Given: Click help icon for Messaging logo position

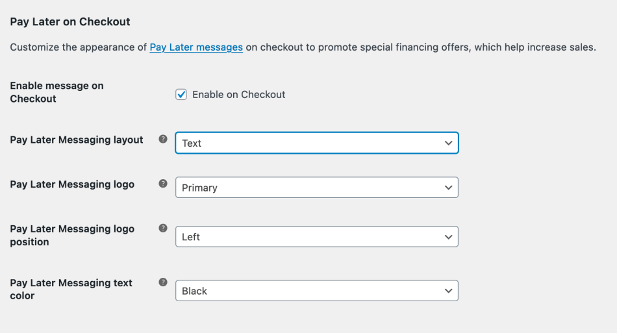Looking at the screenshot, I should (163, 228).
